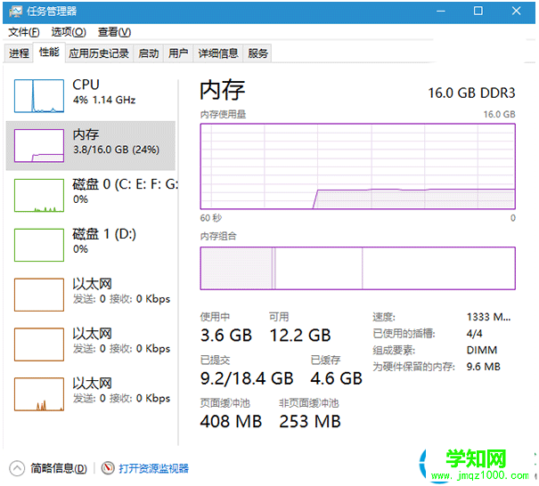Select the first 以太网 Ethernet graph
539x486 pixels.
tap(37, 295)
